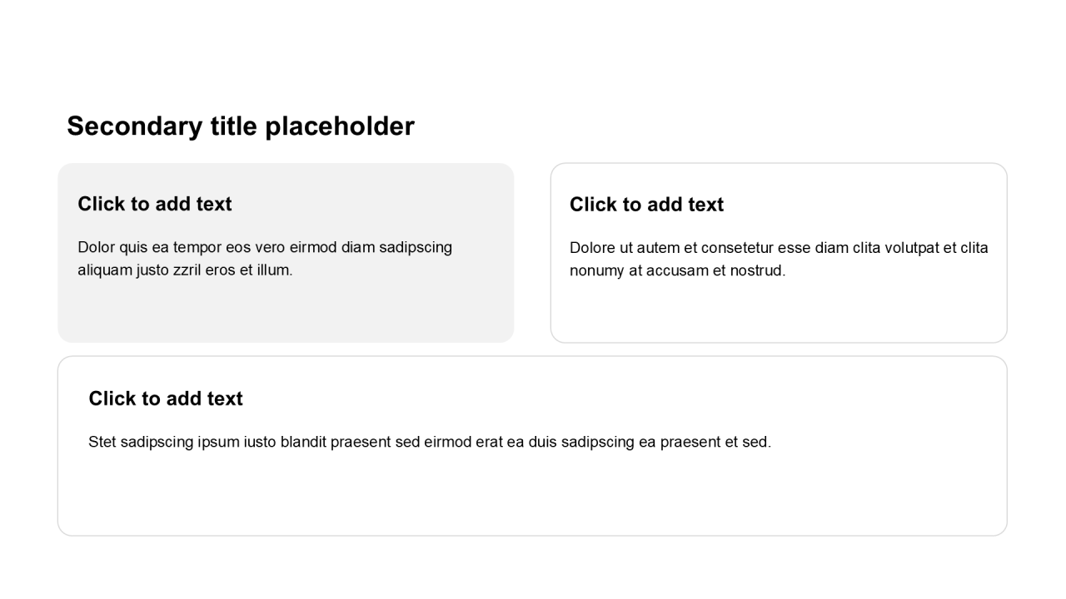Click empty space below the gray card's text
The height and width of the screenshot is (599, 1066).
coord(286,312)
